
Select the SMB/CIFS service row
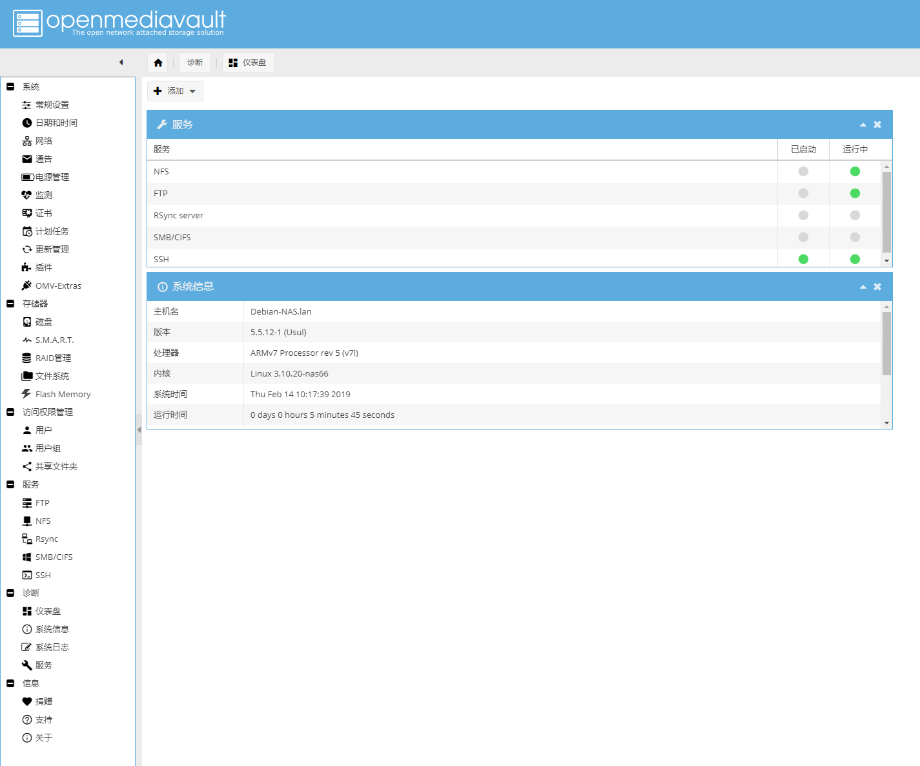[514, 238]
